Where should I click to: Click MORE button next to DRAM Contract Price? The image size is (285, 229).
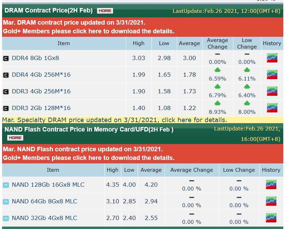tap(105, 11)
